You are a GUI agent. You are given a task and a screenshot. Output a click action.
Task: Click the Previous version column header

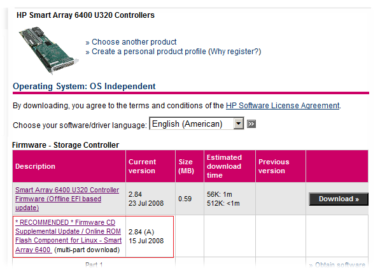tap(281, 166)
